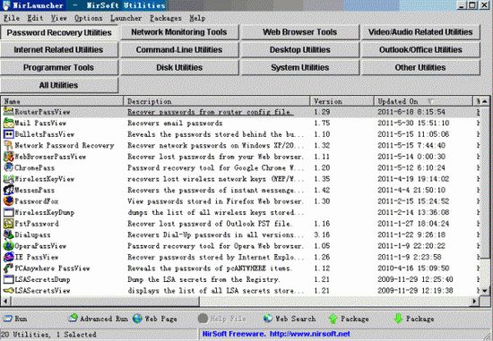Image resolution: width=493 pixels, height=341 pixels.
Task: Click the RouterPassView icon in the list
Action: [x=8, y=112]
